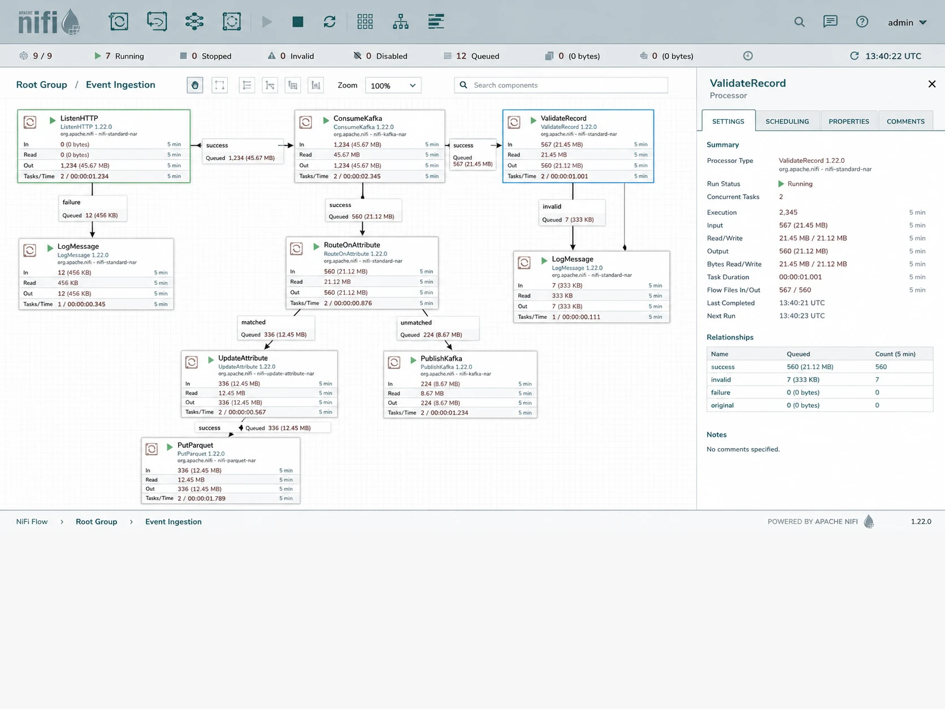Click the original row in Relationships table
This screenshot has width=945, height=709.
pyautogui.click(x=820, y=405)
